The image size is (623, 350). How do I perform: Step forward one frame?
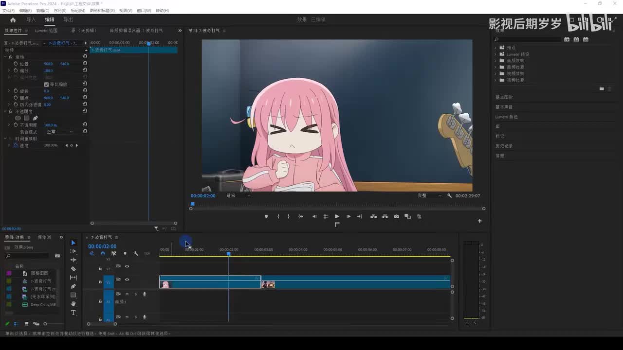coord(348,216)
